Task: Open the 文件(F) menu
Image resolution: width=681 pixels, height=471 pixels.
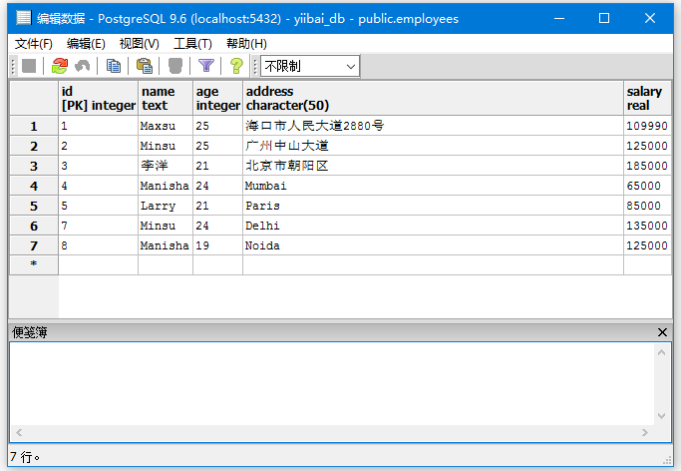Action: (x=34, y=43)
